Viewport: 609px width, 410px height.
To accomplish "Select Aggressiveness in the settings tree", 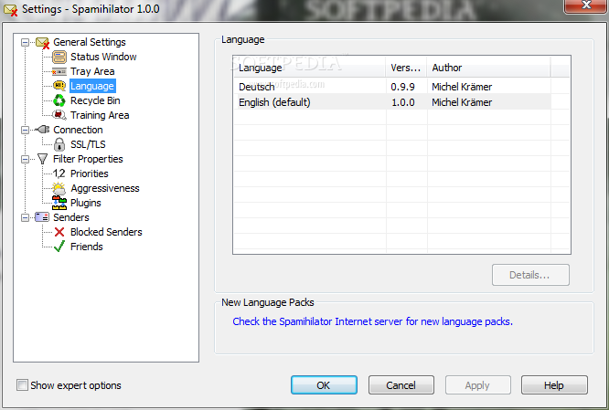I will click(x=105, y=188).
